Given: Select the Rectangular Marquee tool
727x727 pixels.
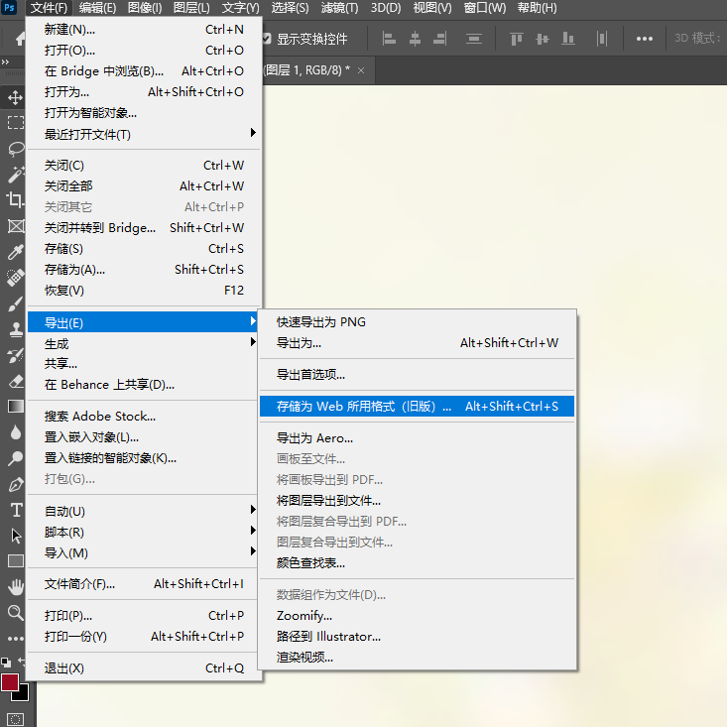Looking at the screenshot, I should [15, 123].
